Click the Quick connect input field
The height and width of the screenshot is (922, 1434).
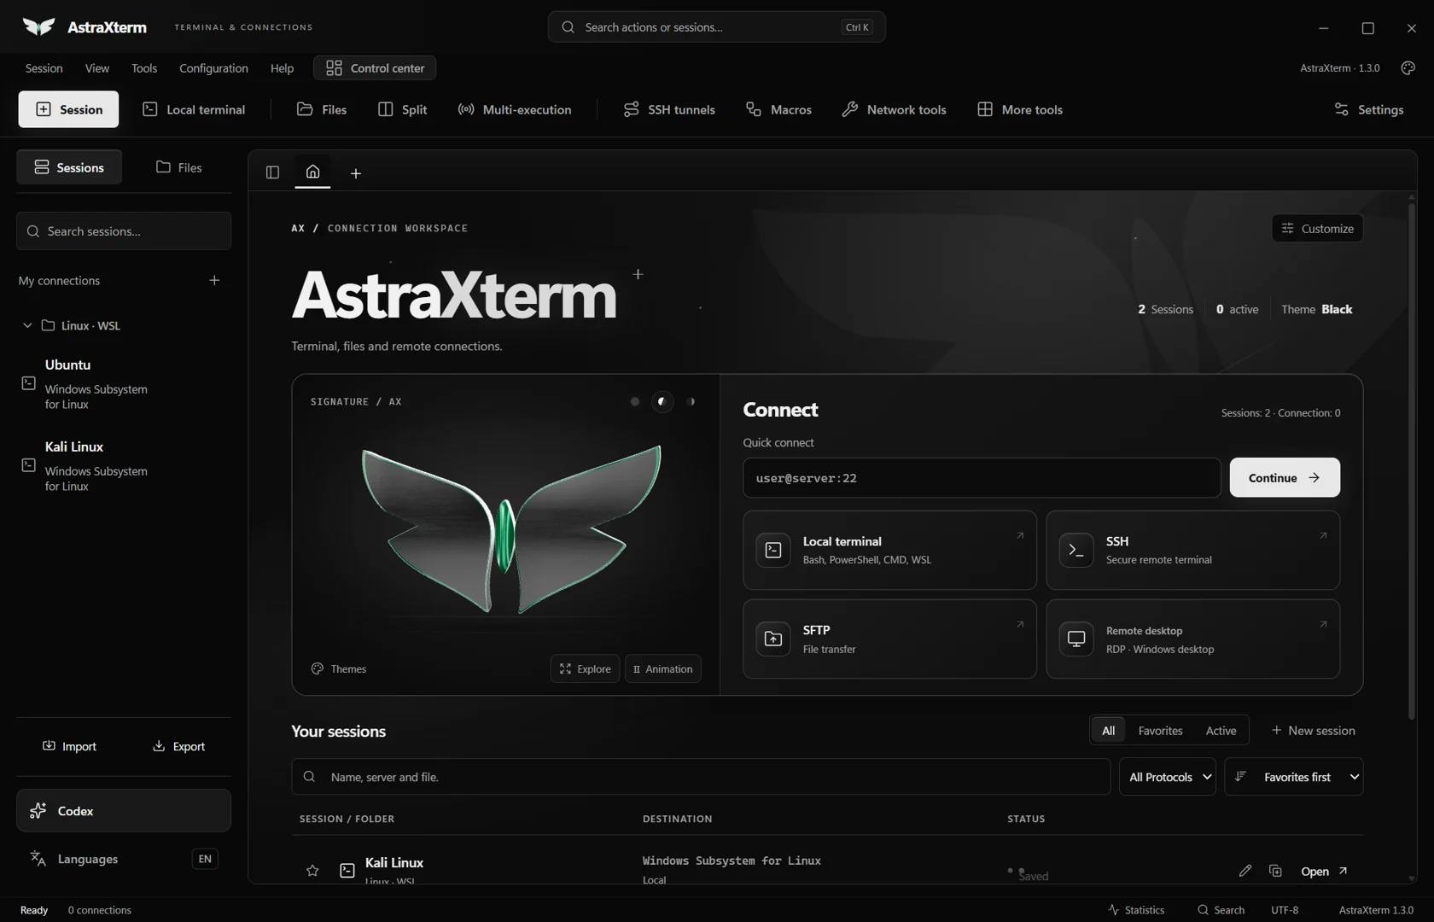tap(982, 478)
